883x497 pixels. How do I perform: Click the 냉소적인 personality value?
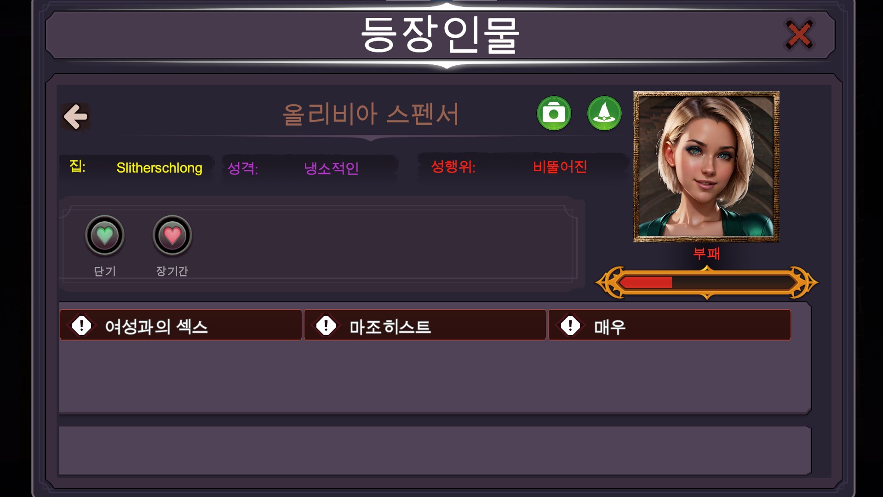pos(332,168)
